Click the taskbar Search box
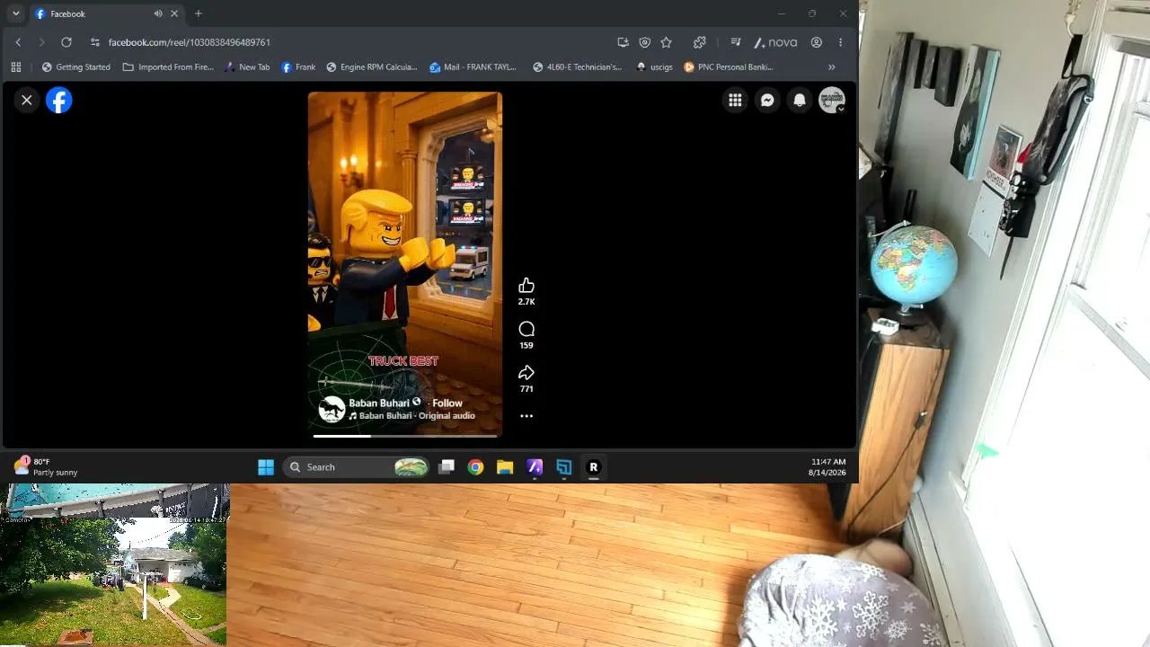Screen dimensions: 1150x647 coord(357,467)
